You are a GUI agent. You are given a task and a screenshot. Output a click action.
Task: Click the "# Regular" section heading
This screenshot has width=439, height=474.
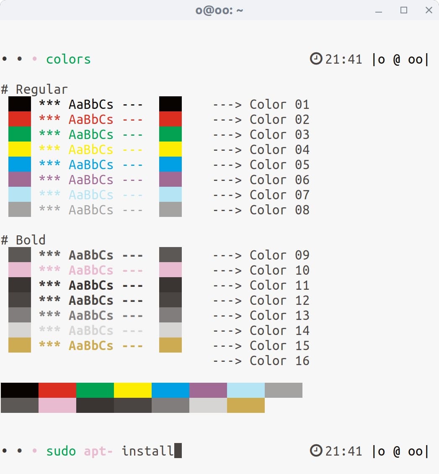(34, 89)
